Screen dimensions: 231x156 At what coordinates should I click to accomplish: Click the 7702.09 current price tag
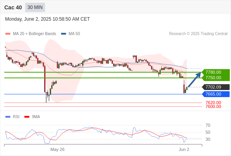click(x=216, y=87)
